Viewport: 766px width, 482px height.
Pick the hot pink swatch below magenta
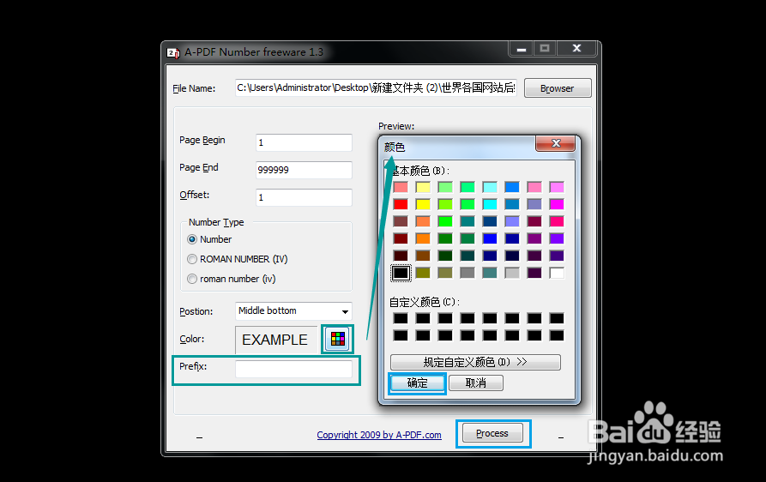point(557,221)
